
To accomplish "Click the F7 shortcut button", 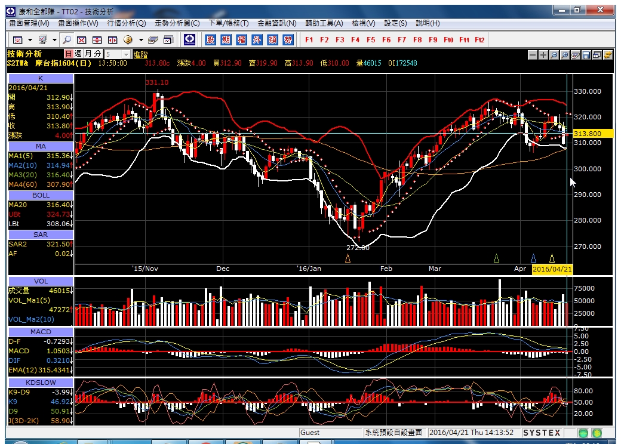I will [x=402, y=40].
